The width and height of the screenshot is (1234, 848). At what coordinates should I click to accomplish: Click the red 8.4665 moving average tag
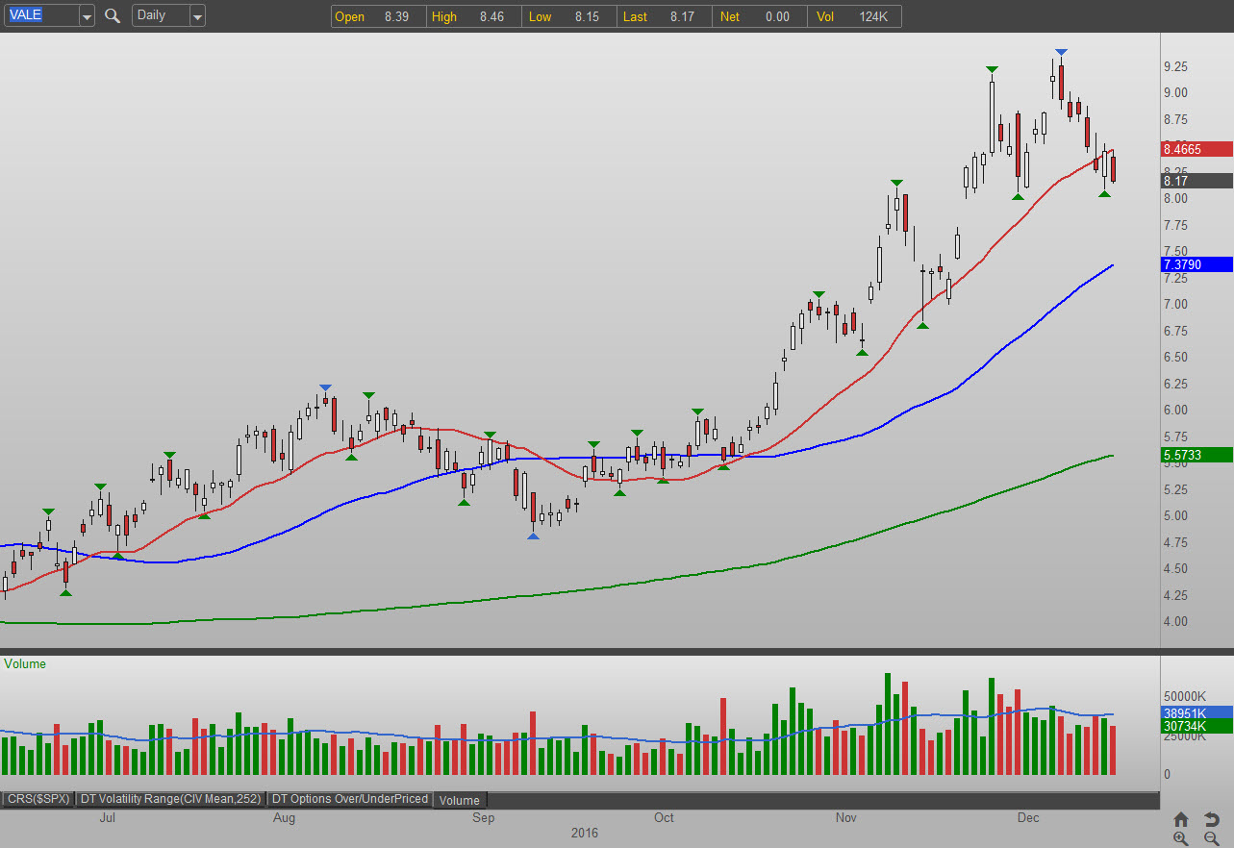tap(1196, 149)
